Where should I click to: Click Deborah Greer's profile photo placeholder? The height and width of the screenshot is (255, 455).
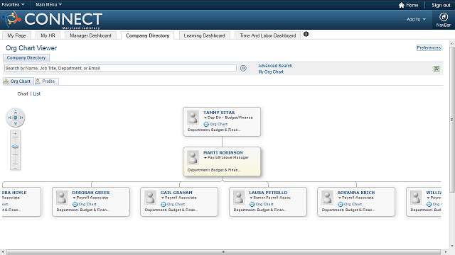click(x=62, y=198)
